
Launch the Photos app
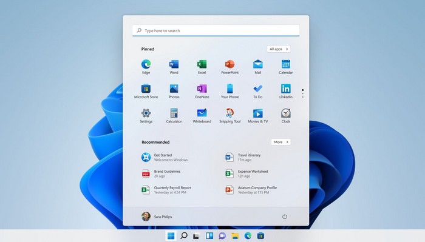(174, 91)
